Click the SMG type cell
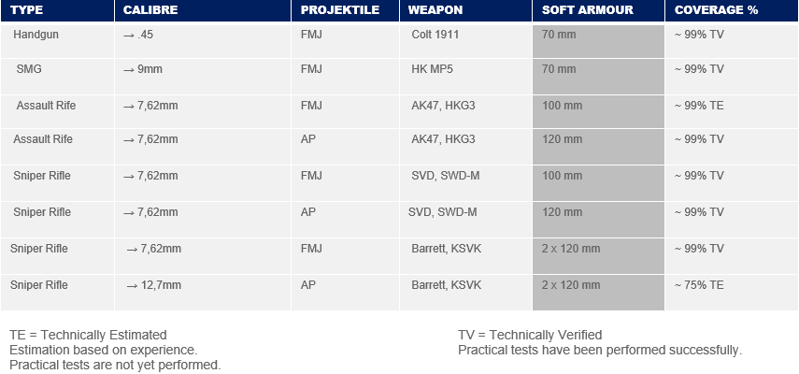 pos(57,76)
